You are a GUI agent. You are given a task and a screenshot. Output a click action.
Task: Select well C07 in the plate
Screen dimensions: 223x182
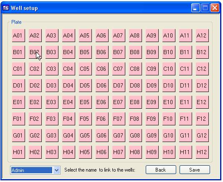(x=119, y=69)
